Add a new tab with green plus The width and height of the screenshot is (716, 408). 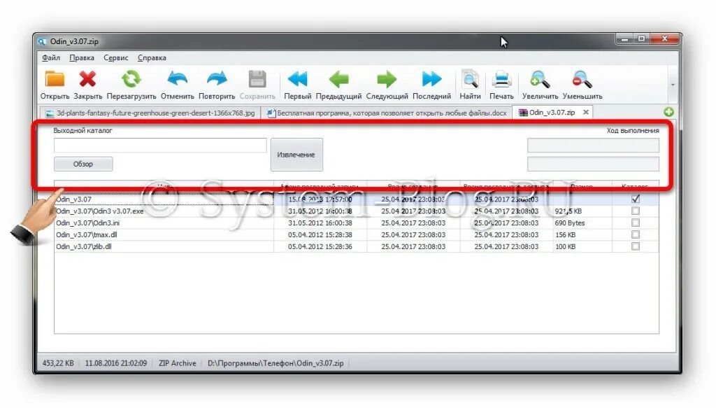[668, 112]
